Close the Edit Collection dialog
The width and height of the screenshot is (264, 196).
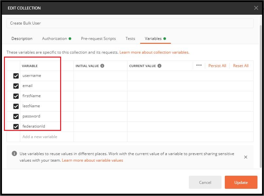256,8
